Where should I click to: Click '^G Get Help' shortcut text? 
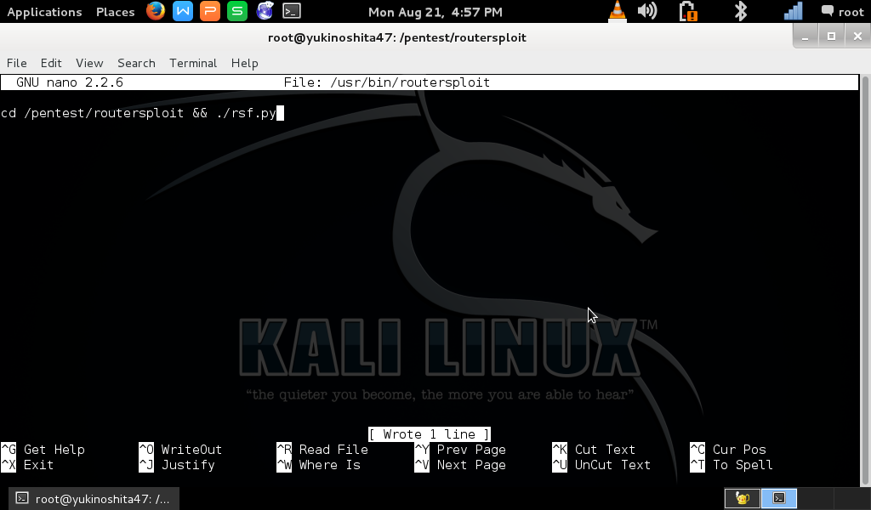(x=43, y=450)
